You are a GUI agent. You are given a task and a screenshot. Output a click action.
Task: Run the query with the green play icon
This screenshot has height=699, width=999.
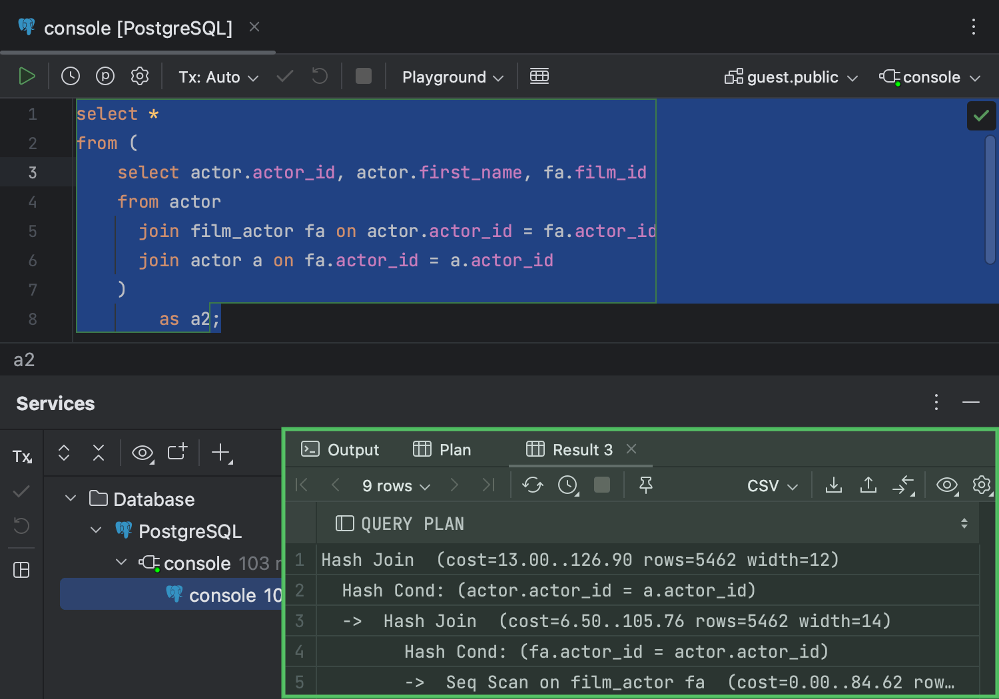click(x=27, y=76)
